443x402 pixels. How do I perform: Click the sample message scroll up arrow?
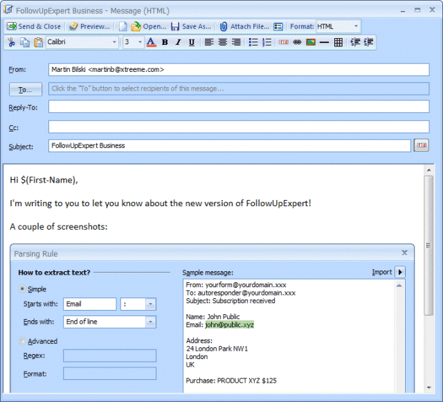coord(399,286)
